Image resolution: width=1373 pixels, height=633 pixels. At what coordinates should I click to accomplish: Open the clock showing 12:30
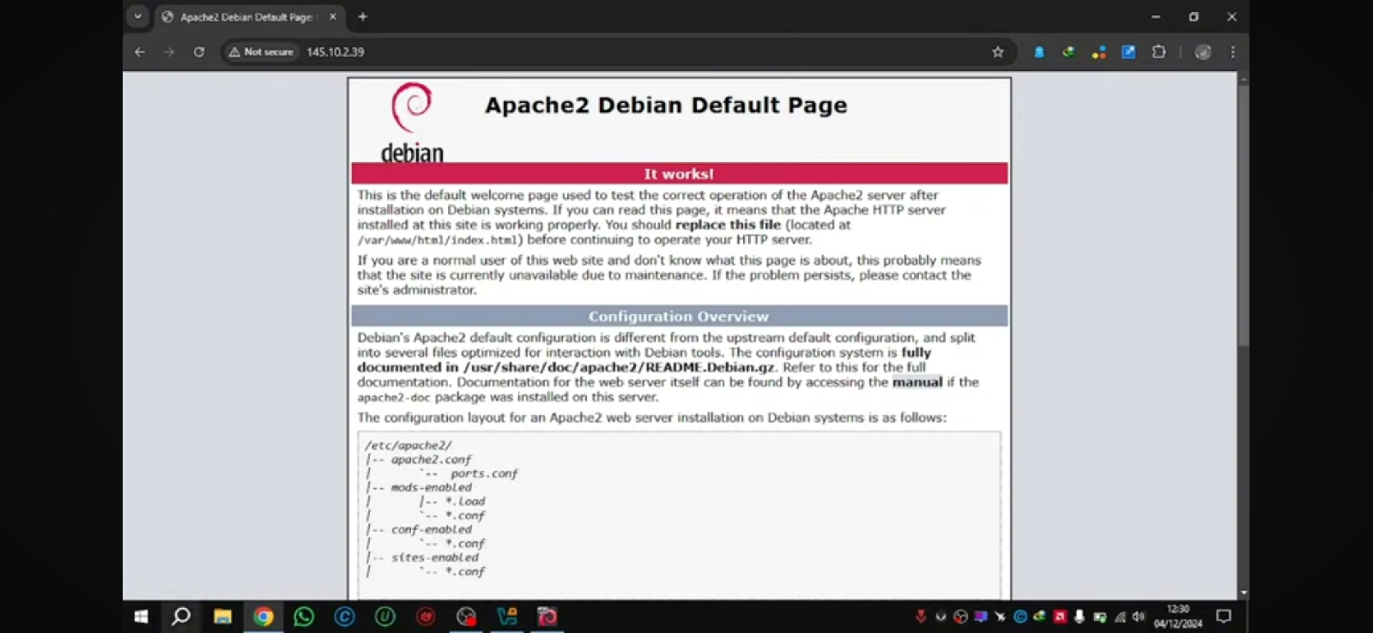point(1178,617)
